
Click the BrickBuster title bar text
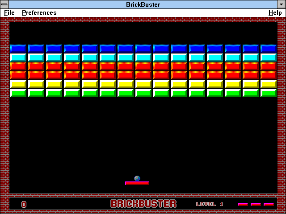(x=143, y=4)
